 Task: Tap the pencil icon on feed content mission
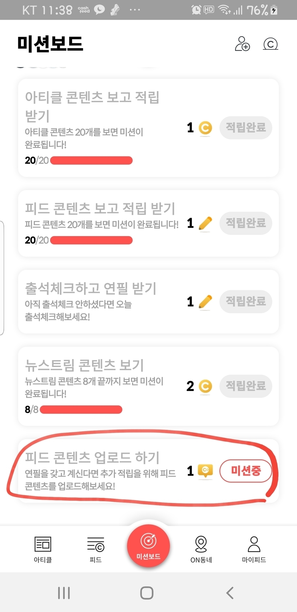click(205, 223)
